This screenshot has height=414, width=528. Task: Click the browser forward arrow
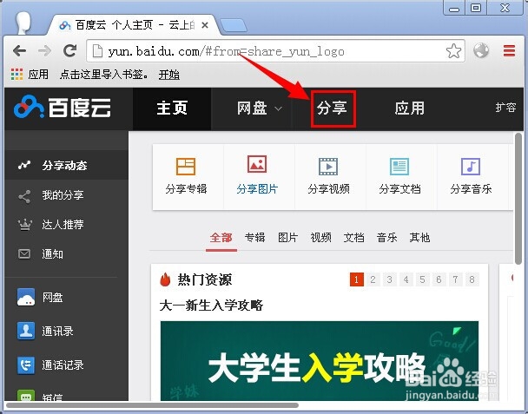44,51
